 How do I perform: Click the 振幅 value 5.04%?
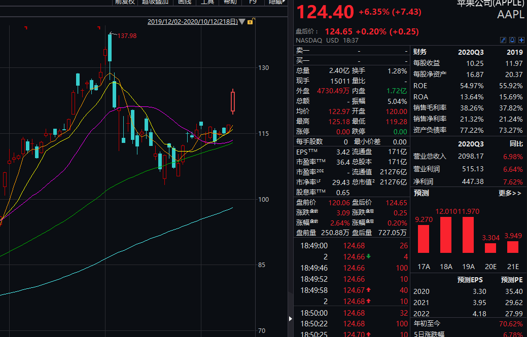[x=397, y=101]
